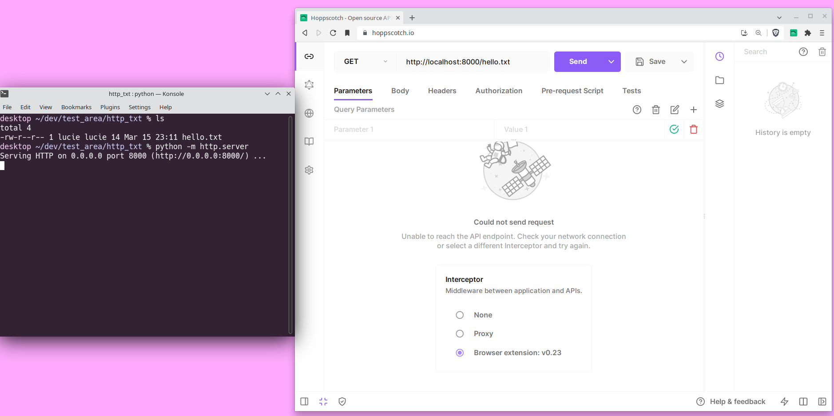Click the Konsole vertical scrollbar

[x=290, y=225]
